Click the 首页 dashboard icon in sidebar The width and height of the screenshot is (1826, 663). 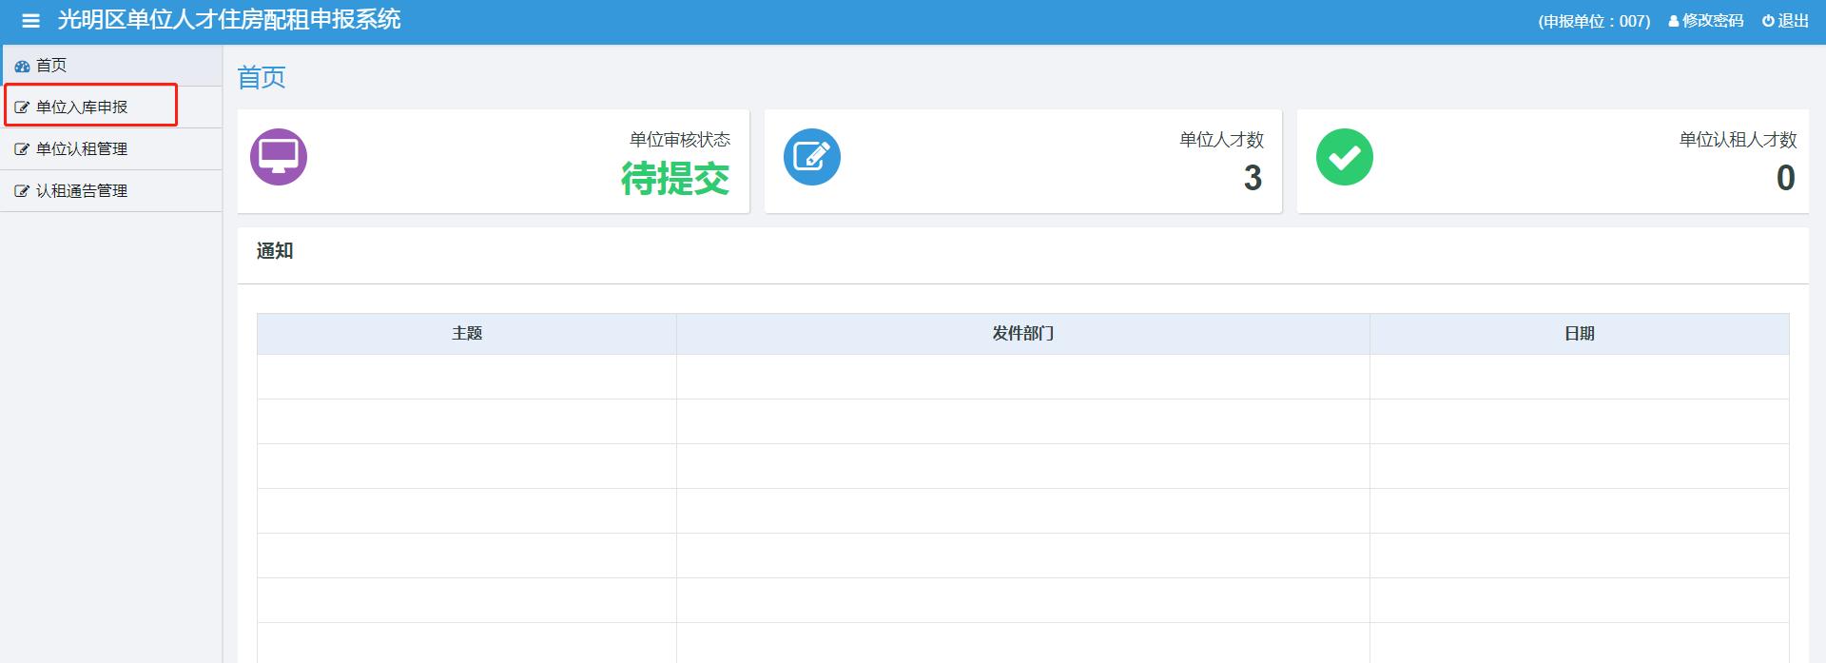point(22,66)
